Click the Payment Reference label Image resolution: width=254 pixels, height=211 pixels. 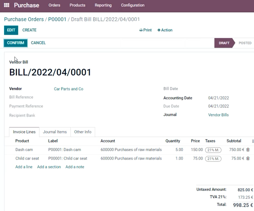coord(26,106)
